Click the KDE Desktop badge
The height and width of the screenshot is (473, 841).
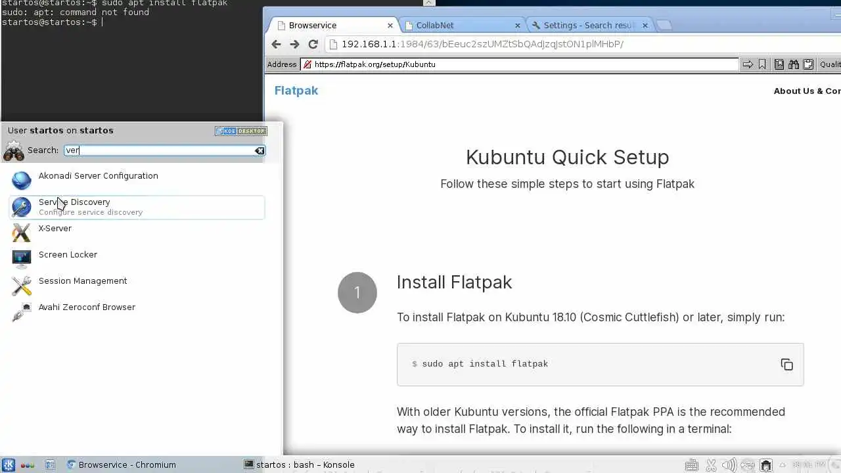tap(240, 131)
